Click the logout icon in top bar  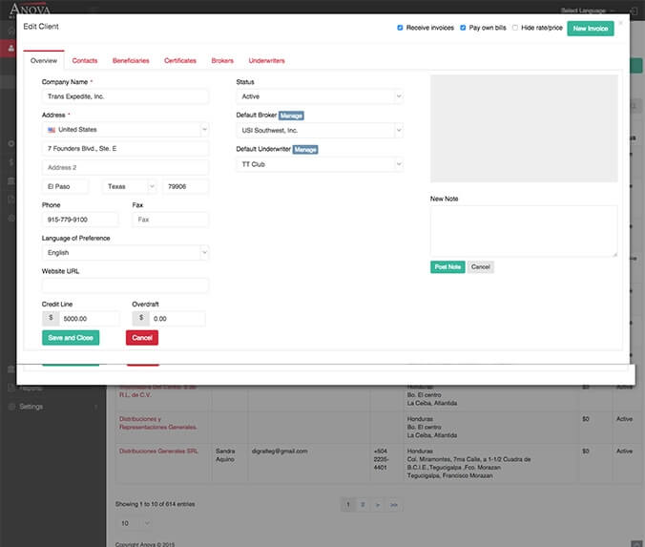[635, 10]
